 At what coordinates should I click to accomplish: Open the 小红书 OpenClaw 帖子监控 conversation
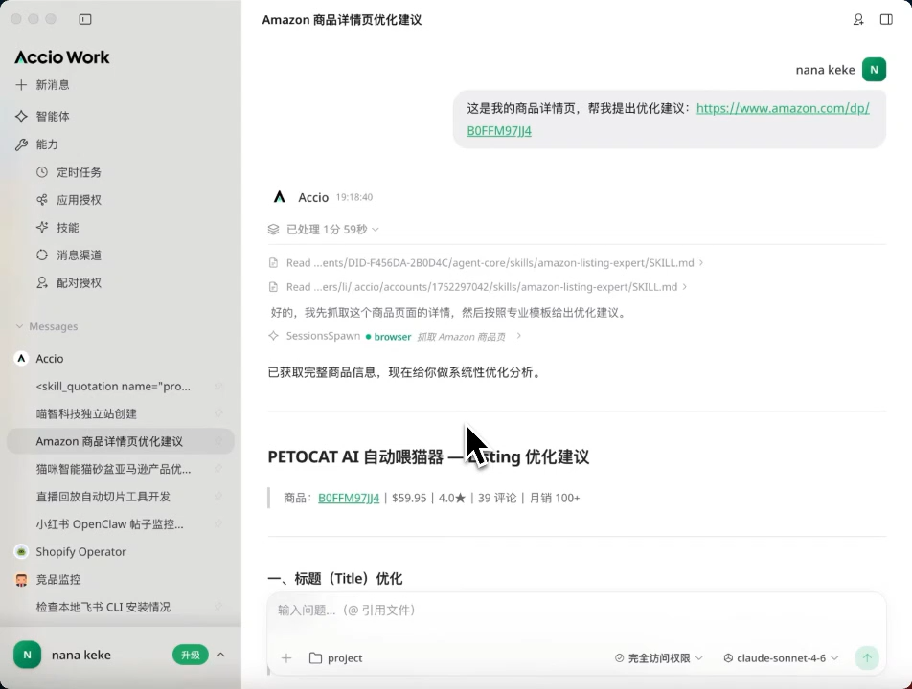coord(109,524)
